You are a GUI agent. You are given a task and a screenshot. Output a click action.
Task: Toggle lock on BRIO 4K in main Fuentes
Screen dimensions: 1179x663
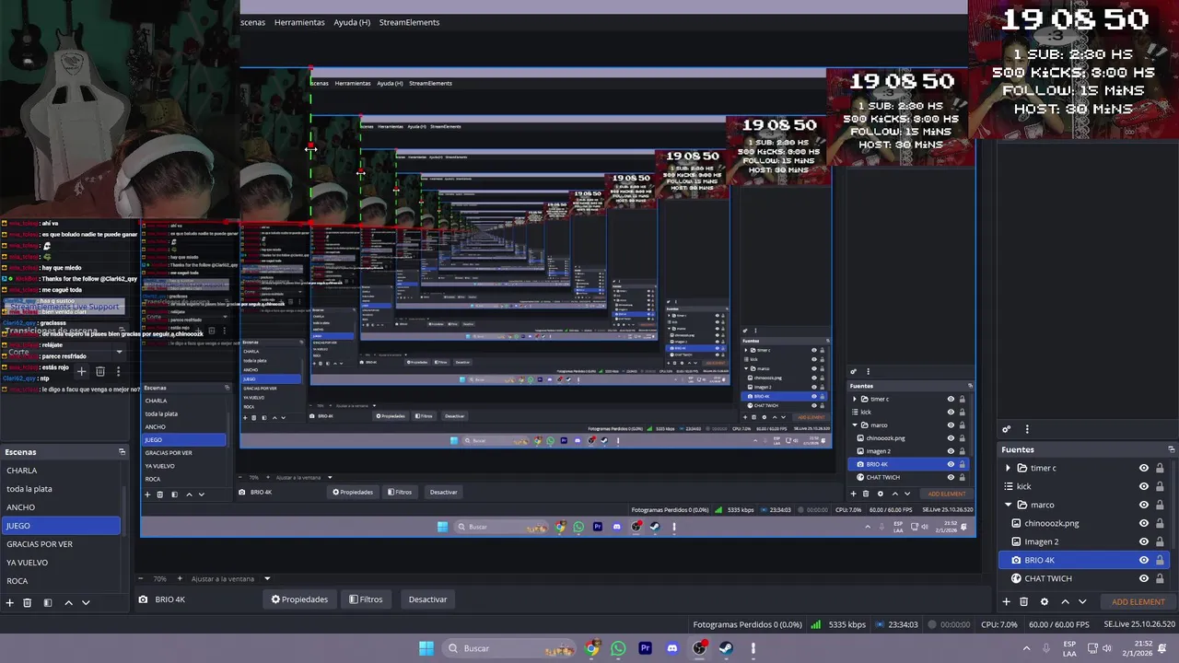tap(1160, 560)
